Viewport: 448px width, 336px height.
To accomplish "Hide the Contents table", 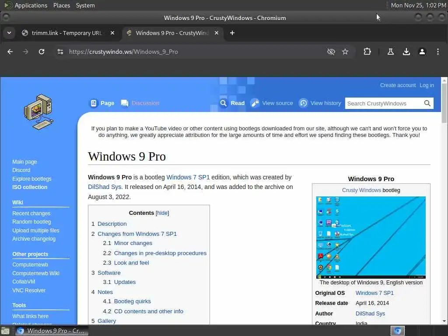I will 162,213.
